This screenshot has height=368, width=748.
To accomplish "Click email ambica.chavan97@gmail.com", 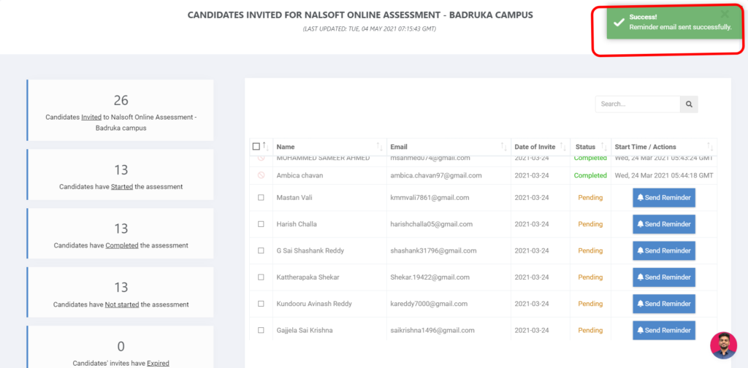I will click(436, 175).
